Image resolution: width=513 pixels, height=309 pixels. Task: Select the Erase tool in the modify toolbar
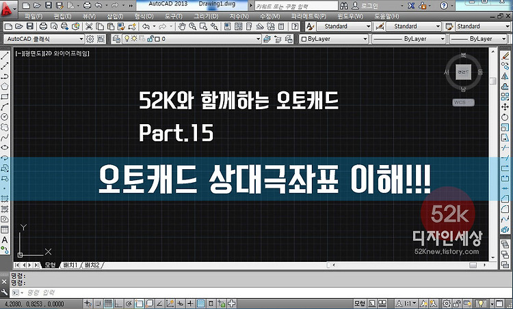click(505, 56)
